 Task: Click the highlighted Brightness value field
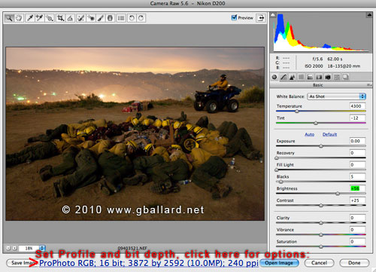pos(357,188)
